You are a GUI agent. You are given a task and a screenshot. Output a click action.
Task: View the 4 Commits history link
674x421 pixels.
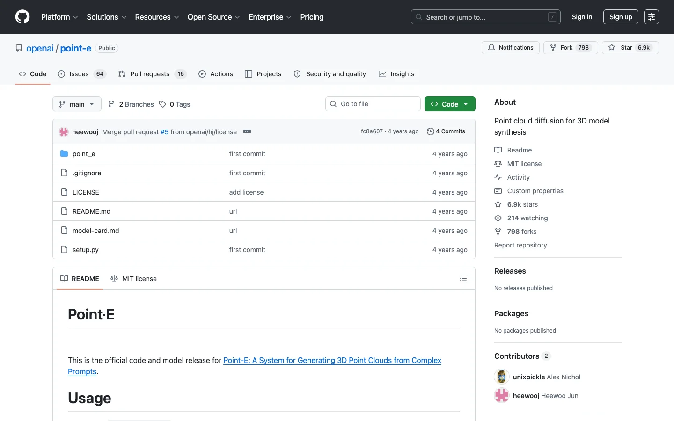click(x=446, y=131)
